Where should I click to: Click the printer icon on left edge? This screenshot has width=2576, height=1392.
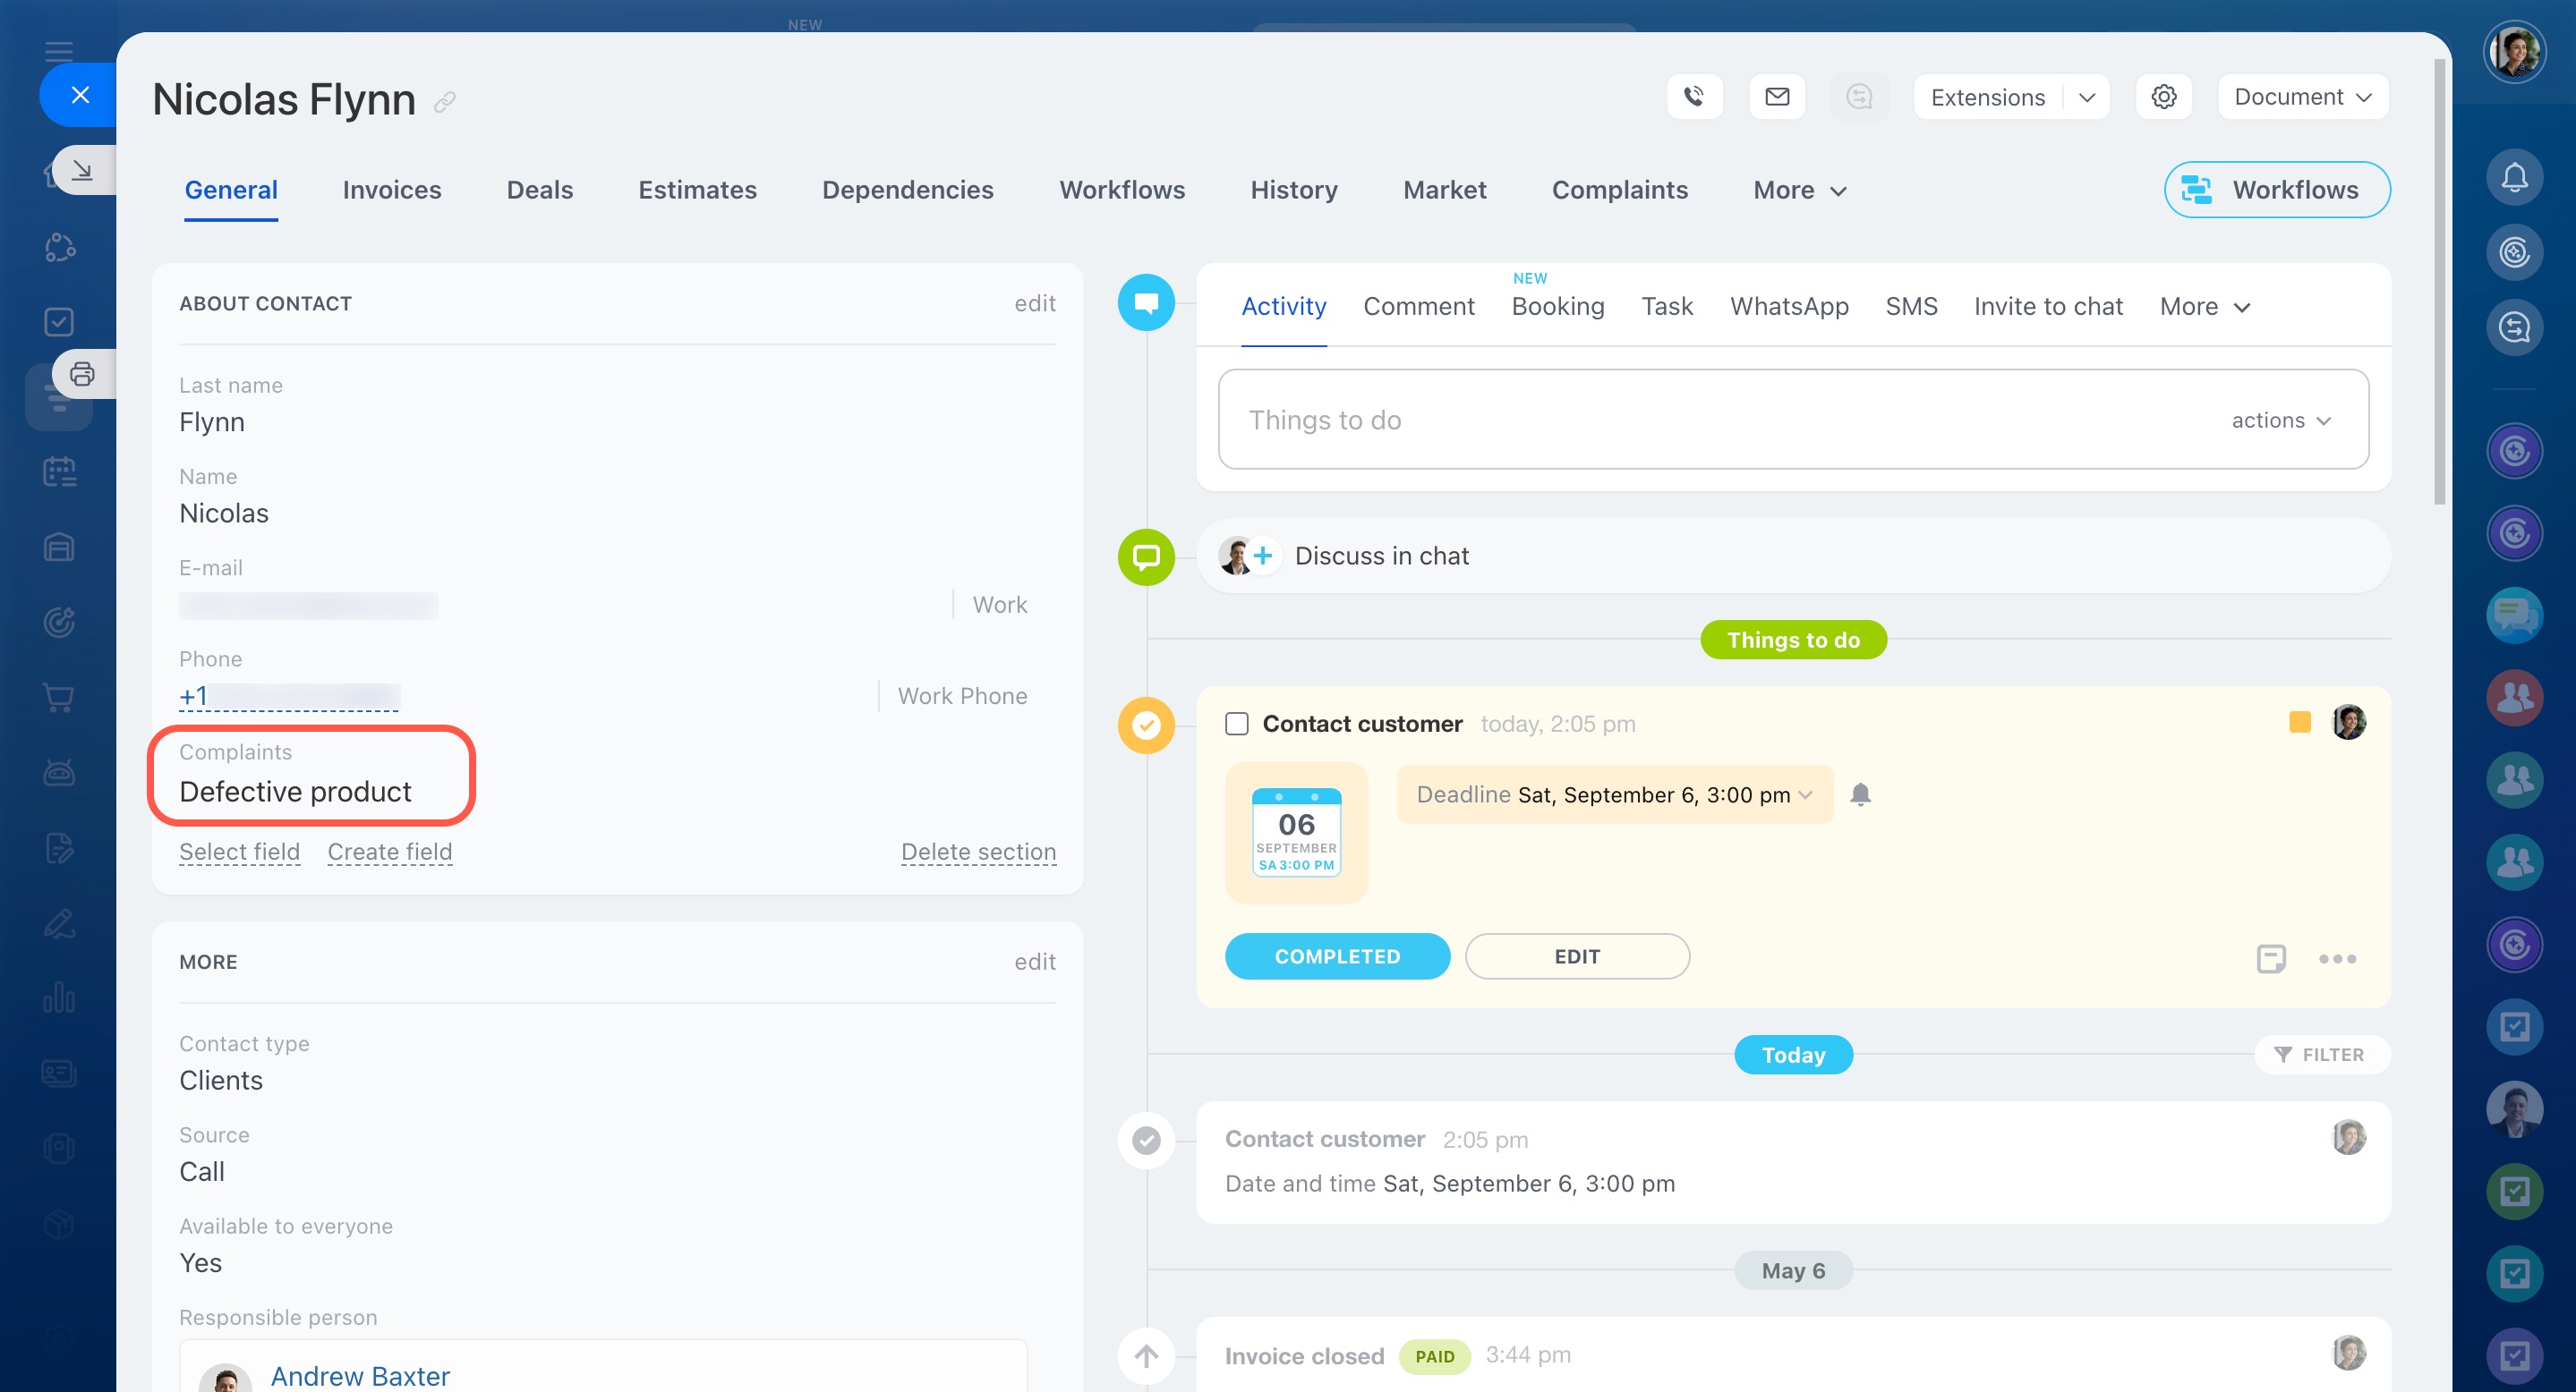coord(82,374)
